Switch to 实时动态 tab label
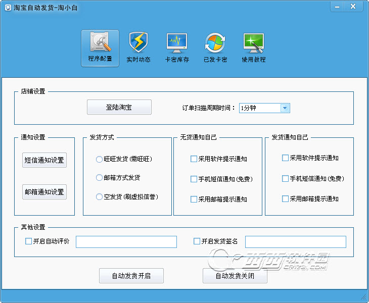 coord(139,60)
